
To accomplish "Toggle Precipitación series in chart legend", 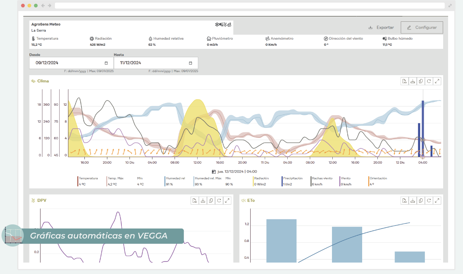I will point(293,178).
